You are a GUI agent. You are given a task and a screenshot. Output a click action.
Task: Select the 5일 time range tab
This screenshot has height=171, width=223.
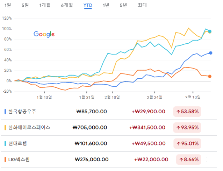[25, 5]
